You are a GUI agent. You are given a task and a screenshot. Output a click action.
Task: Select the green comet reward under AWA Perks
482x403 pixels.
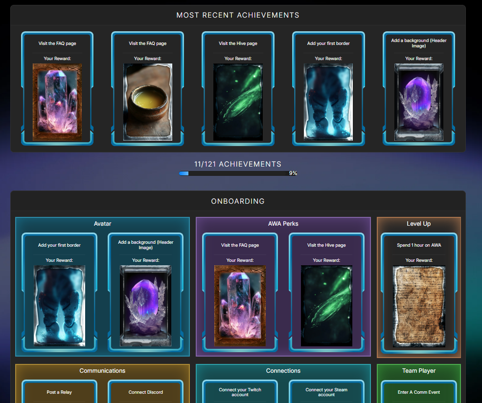click(x=326, y=306)
